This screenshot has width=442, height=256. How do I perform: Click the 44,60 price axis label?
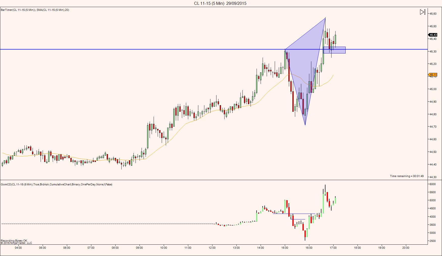coord(433,139)
